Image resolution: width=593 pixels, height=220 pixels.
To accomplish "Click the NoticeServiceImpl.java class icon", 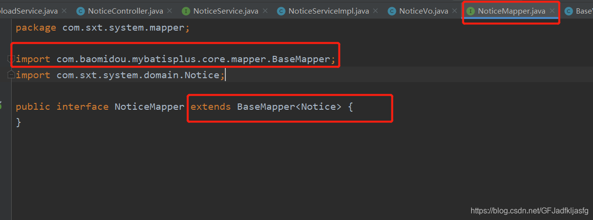I will pyautogui.click(x=281, y=11).
